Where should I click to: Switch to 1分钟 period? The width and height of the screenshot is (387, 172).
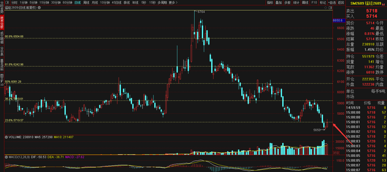coord(23,3)
